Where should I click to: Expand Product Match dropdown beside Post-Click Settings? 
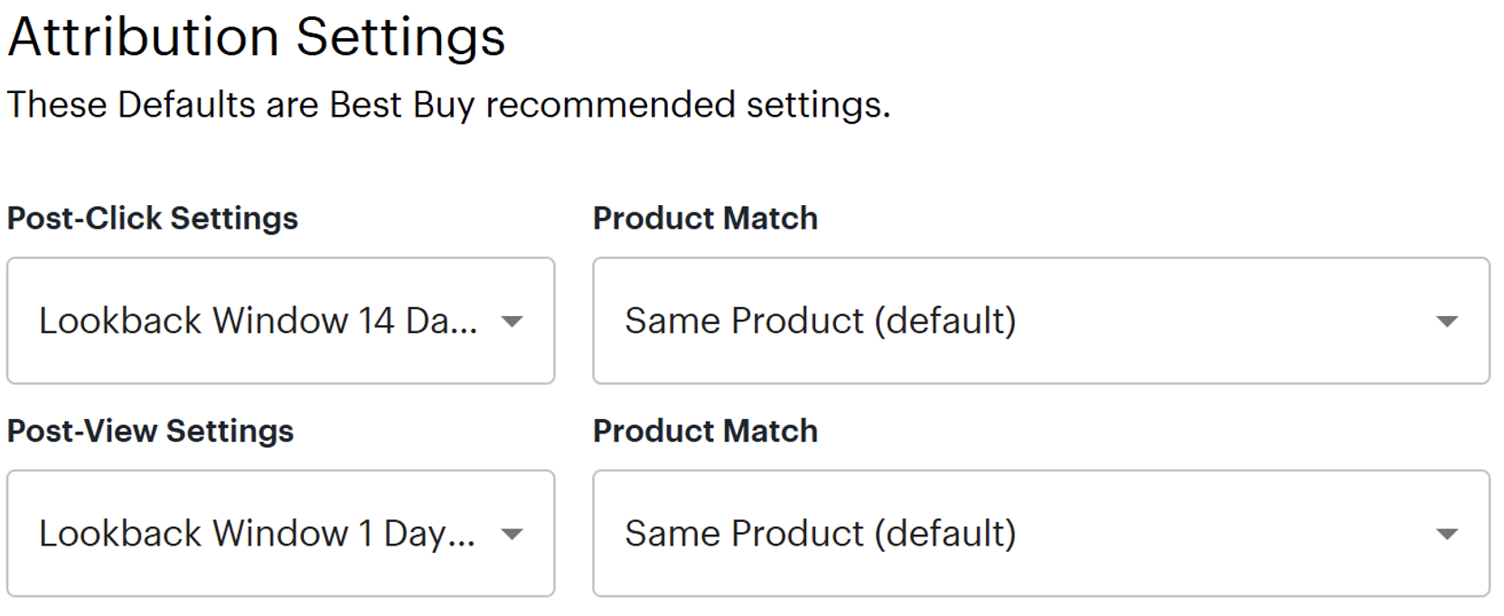click(x=1040, y=321)
